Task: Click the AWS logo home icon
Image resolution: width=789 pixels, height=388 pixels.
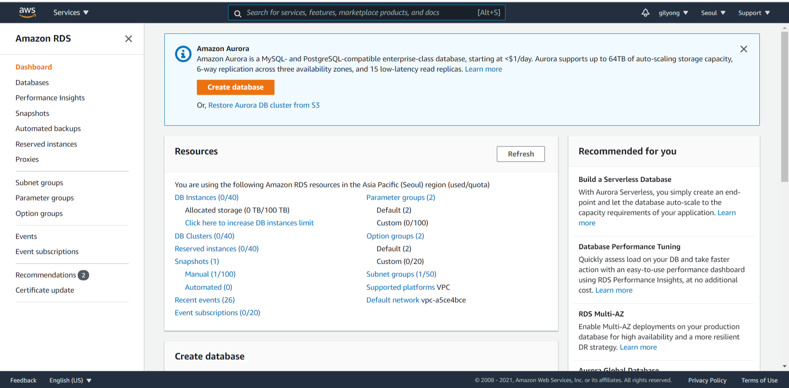Action: click(x=27, y=12)
